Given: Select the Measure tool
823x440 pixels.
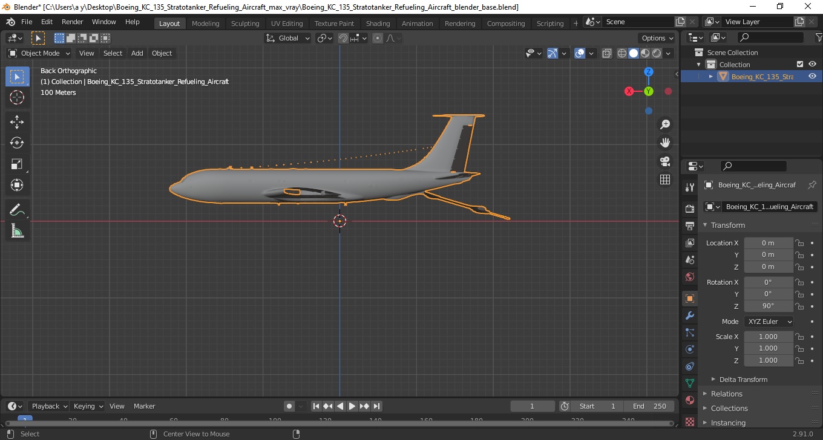Looking at the screenshot, I should pyautogui.click(x=17, y=231).
